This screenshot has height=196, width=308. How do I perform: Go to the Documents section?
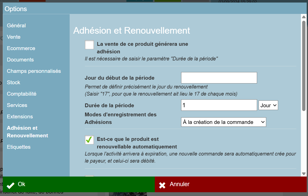[20, 60]
